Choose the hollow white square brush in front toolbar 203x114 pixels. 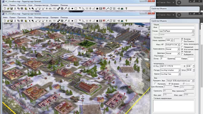click(76, 21)
